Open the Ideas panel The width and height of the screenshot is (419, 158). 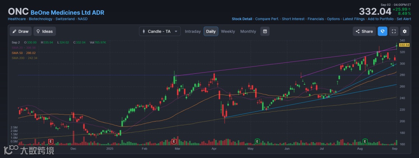[x=45, y=31]
